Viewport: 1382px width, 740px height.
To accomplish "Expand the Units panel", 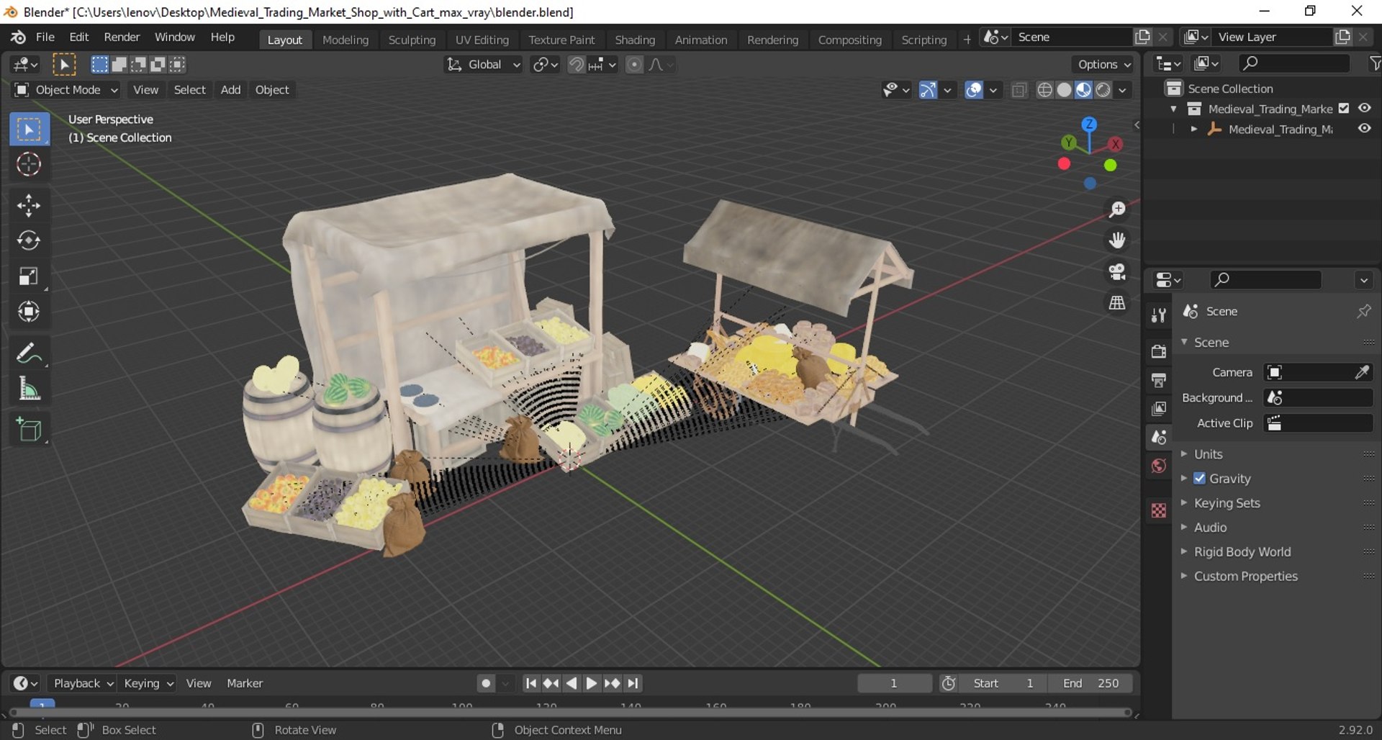I will click(1207, 454).
